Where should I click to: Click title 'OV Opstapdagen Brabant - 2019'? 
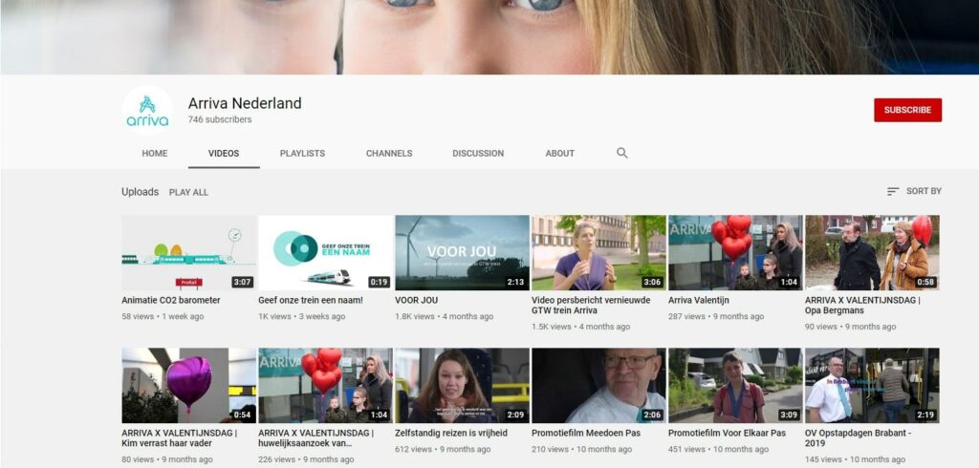coord(859,438)
